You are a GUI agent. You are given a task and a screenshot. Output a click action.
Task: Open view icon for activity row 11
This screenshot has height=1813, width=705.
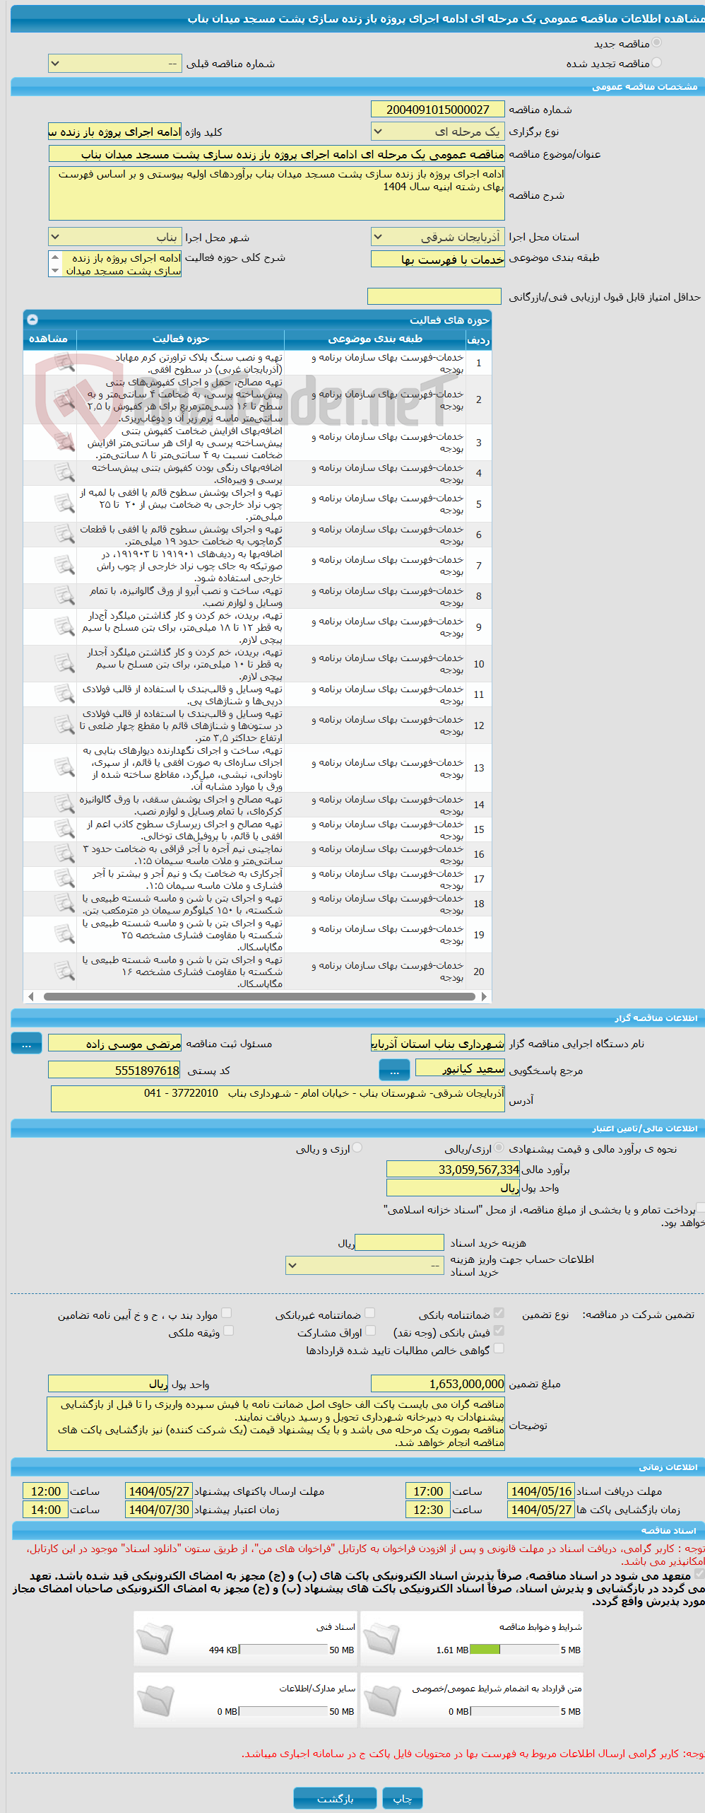(64, 694)
